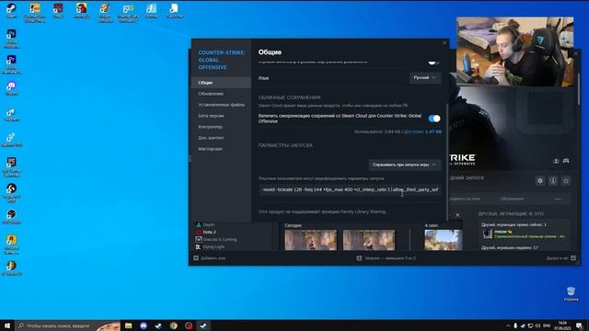Viewport: 589px width, 331px height.
Task: Toggle Steam Cloud synchronization switch
Action: pos(434,119)
